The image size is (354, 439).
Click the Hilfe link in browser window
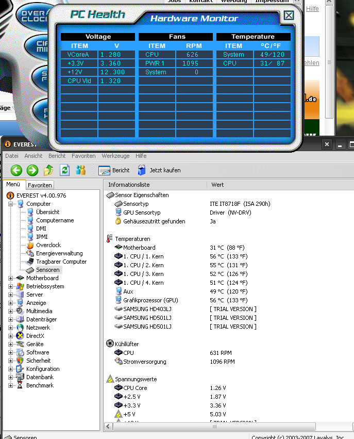coord(312,9)
